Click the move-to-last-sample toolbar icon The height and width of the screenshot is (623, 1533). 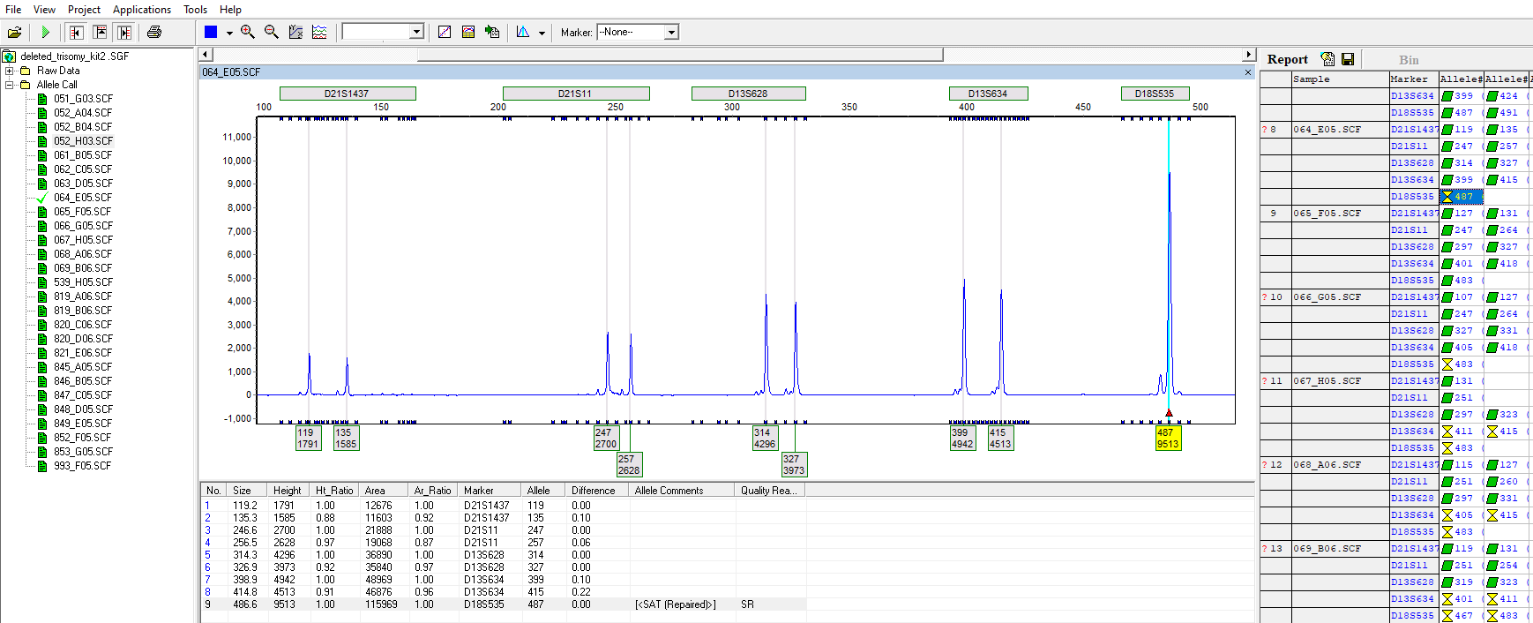pyautogui.click(x=124, y=33)
